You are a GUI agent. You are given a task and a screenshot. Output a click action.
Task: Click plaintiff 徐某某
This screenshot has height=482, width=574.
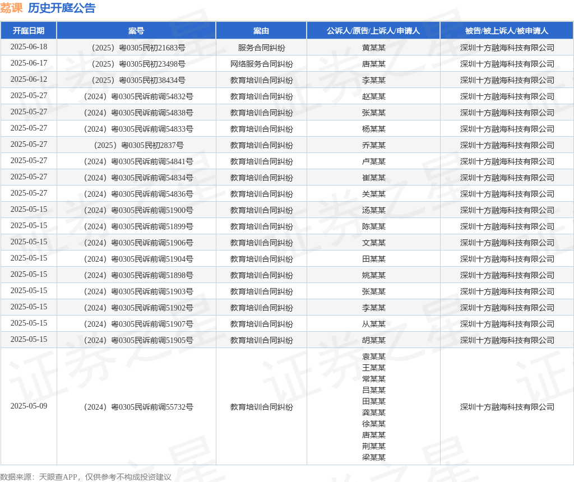(374, 424)
